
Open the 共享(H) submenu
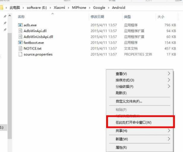140,131
